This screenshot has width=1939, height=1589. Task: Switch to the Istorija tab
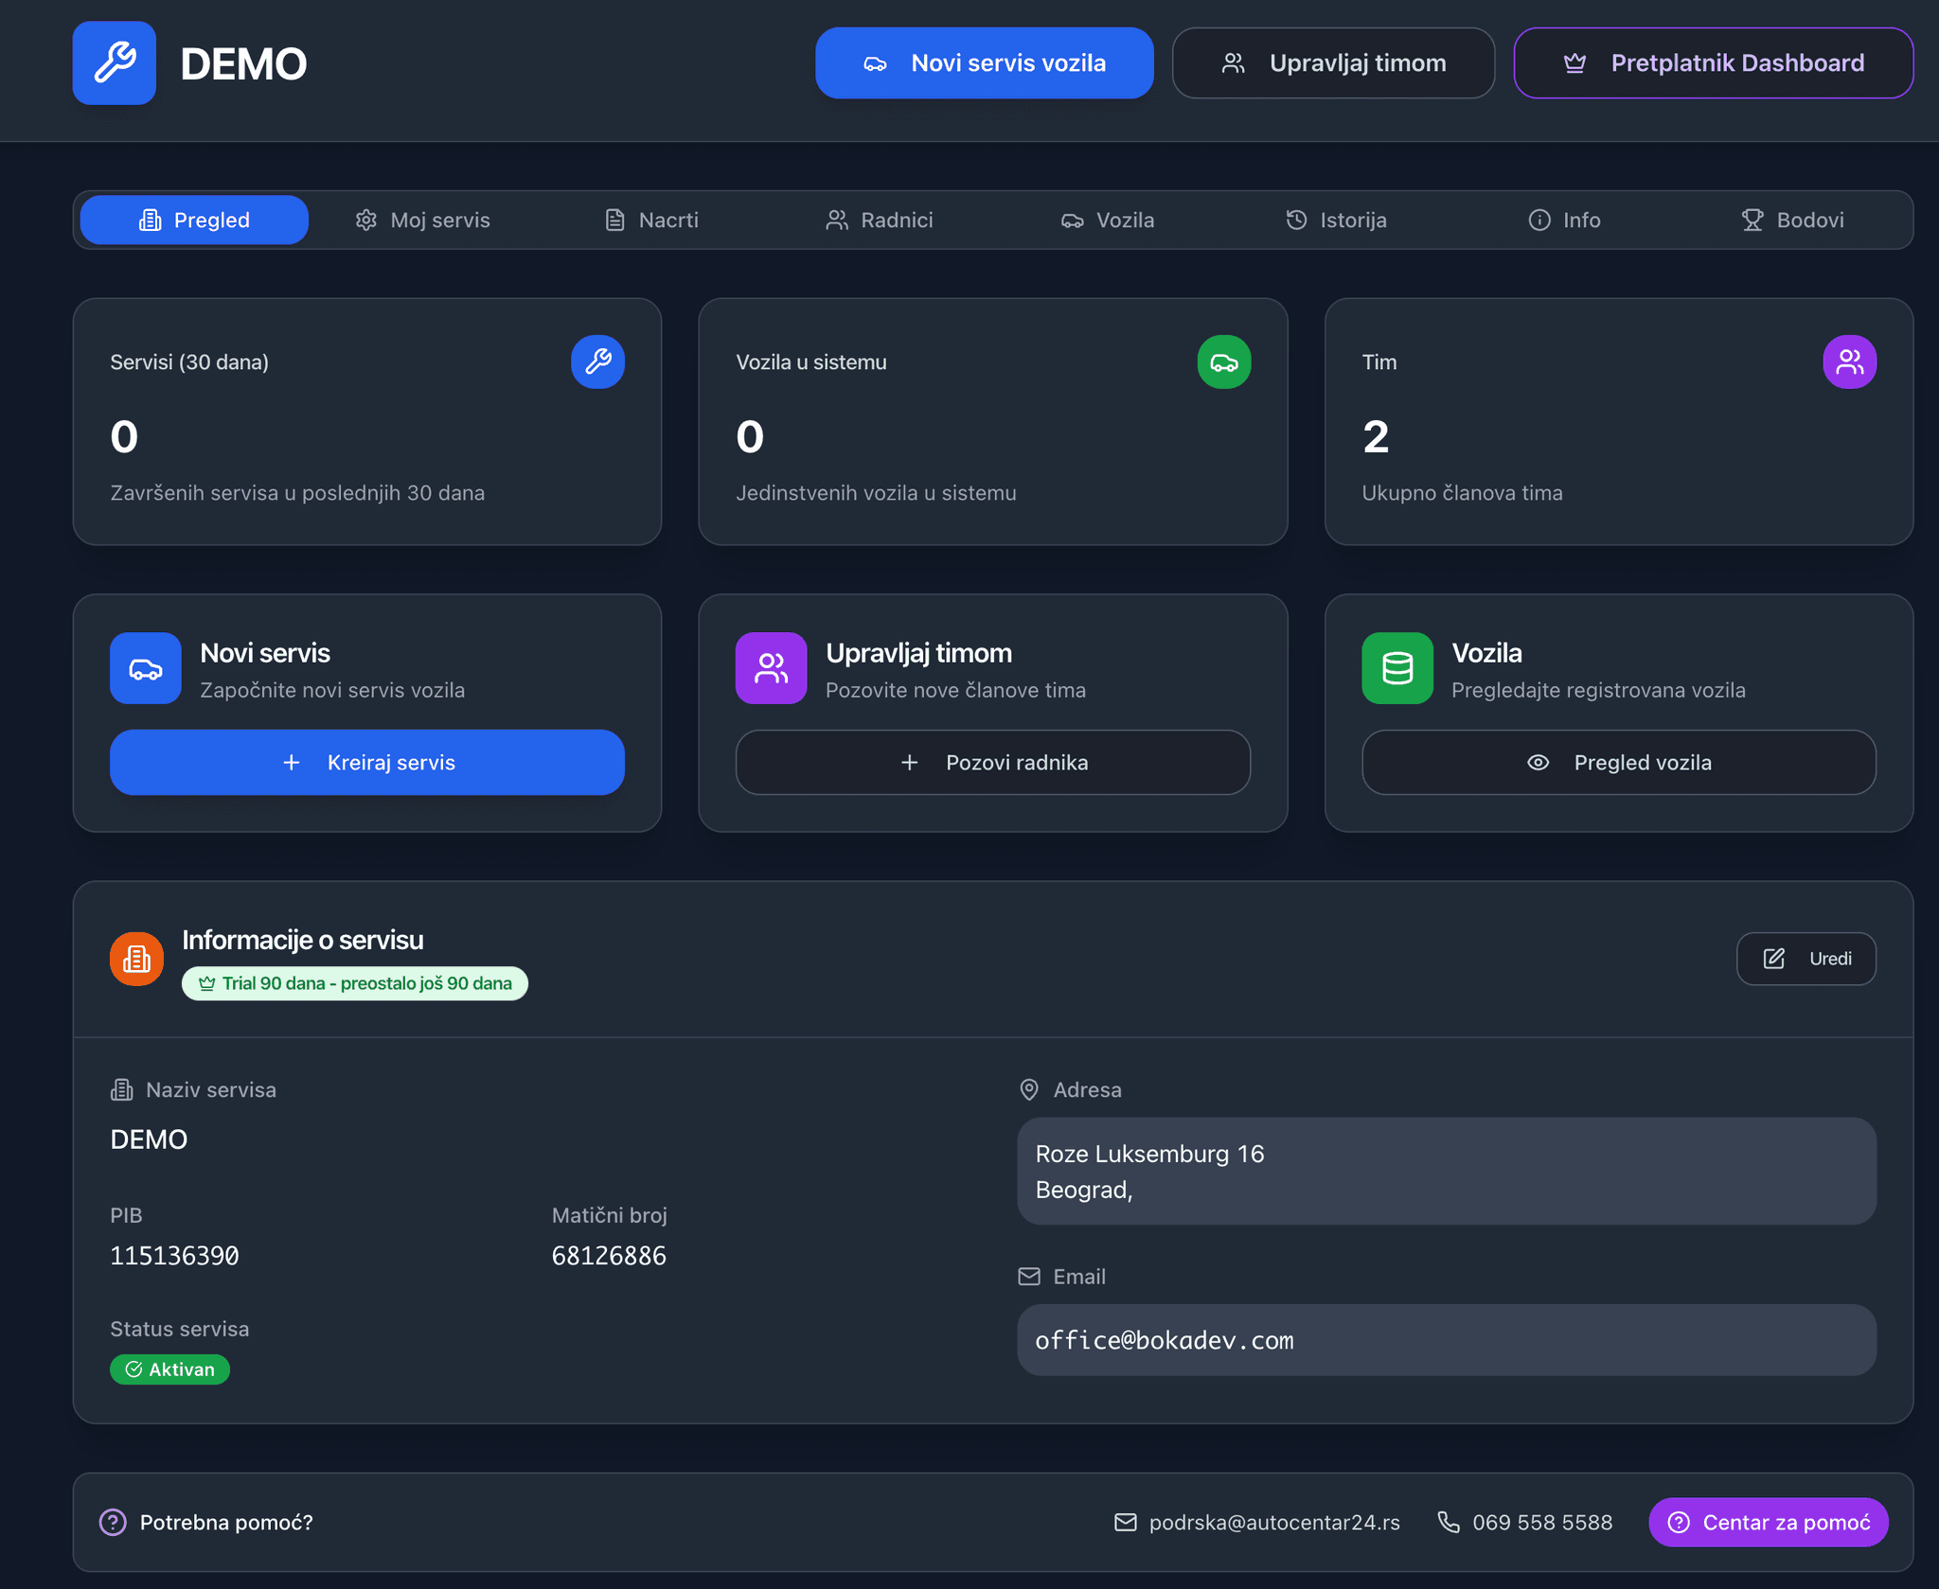(1336, 220)
